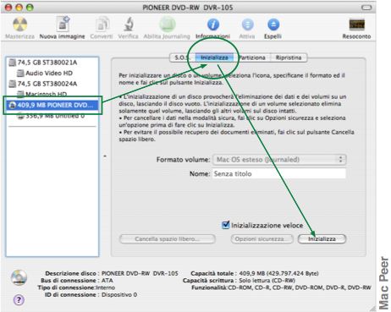Image resolution: width=391 pixels, height=312 pixels.
Task: Select the 409,9 MB PIONEER DVD entry
Action: tap(52, 105)
